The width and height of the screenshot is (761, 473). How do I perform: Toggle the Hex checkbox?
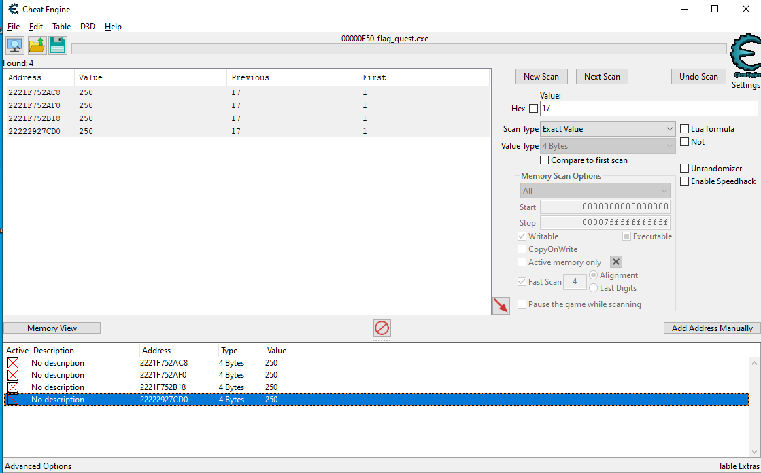(533, 109)
